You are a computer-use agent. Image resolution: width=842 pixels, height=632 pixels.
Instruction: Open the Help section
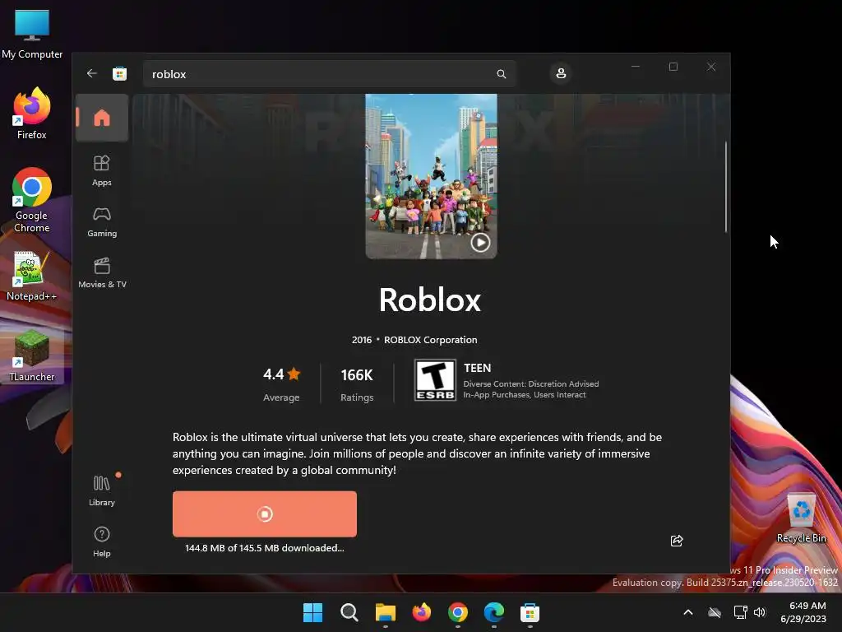102,541
